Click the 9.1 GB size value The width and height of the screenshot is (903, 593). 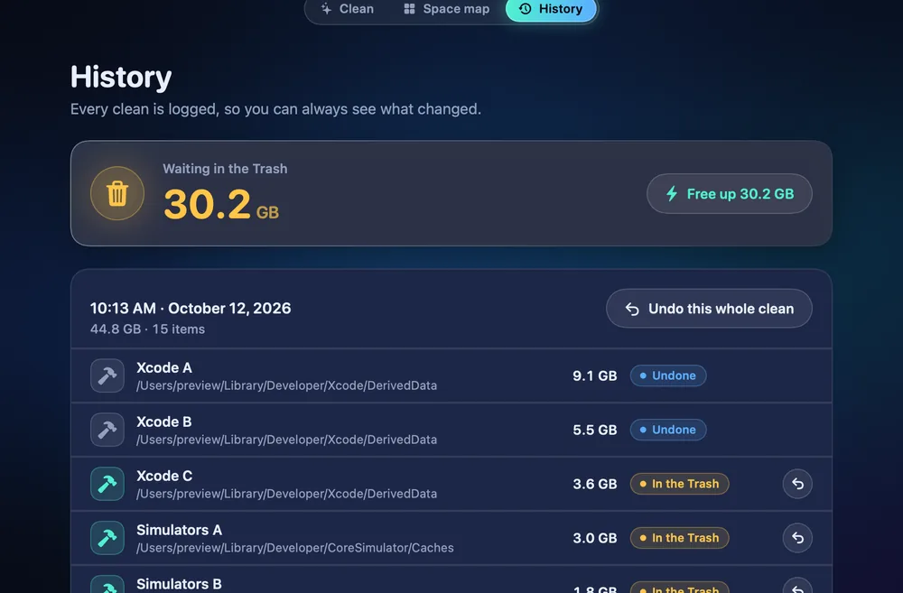[594, 376]
